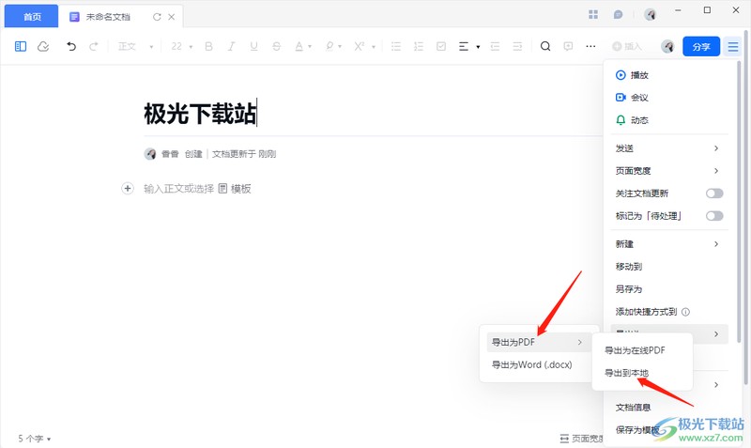Apply italic formatting

point(231,46)
